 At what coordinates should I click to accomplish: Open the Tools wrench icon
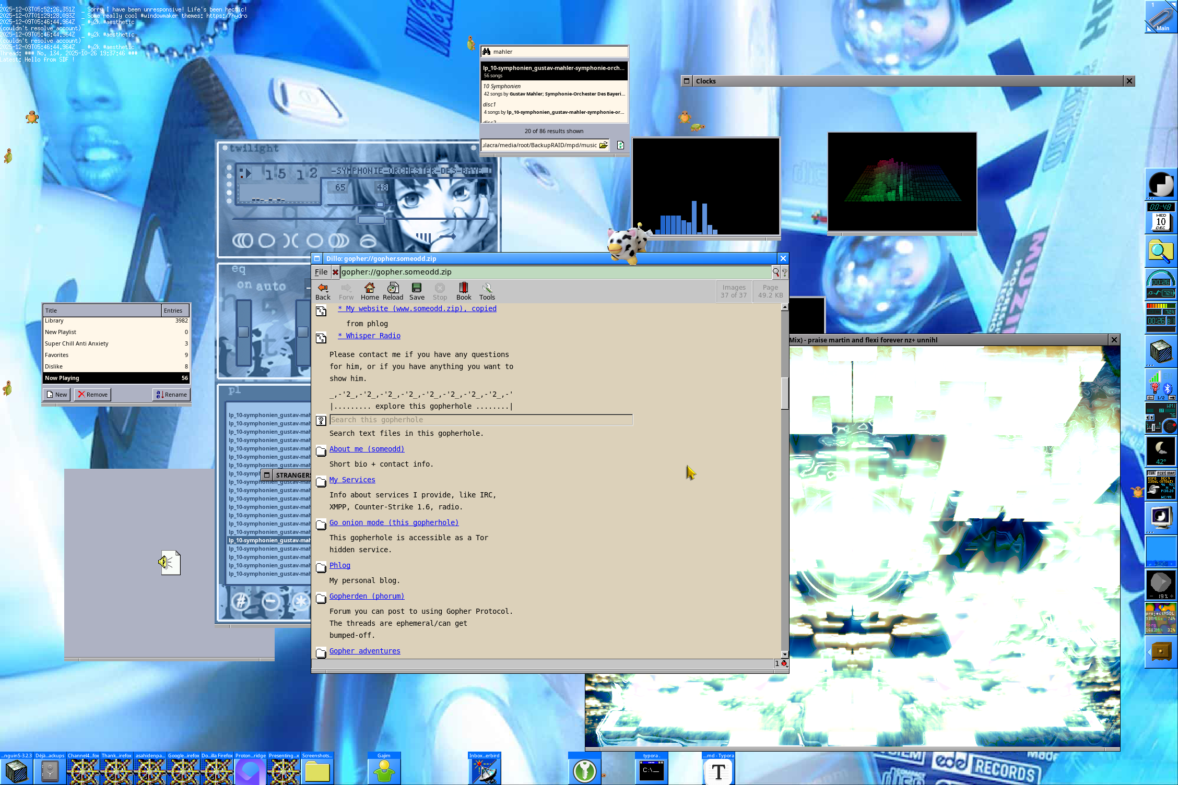pyautogui.click(x=487, y=291)
